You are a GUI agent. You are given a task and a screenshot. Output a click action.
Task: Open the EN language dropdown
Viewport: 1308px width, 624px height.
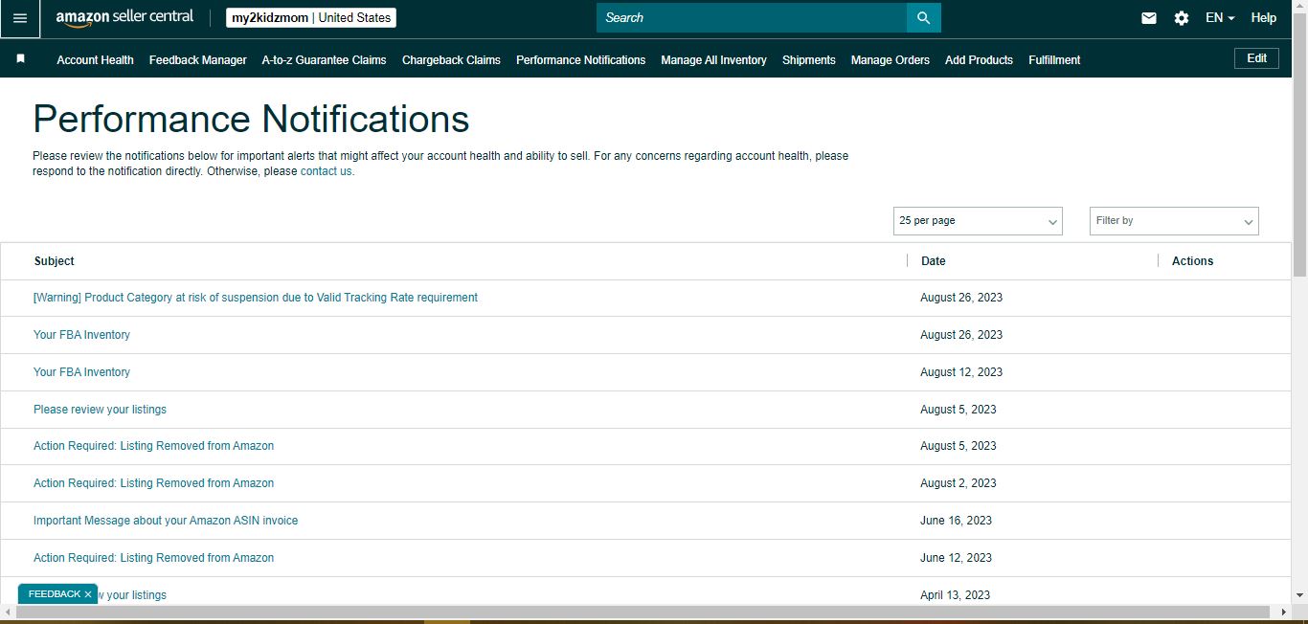(x=1220, y=18)
